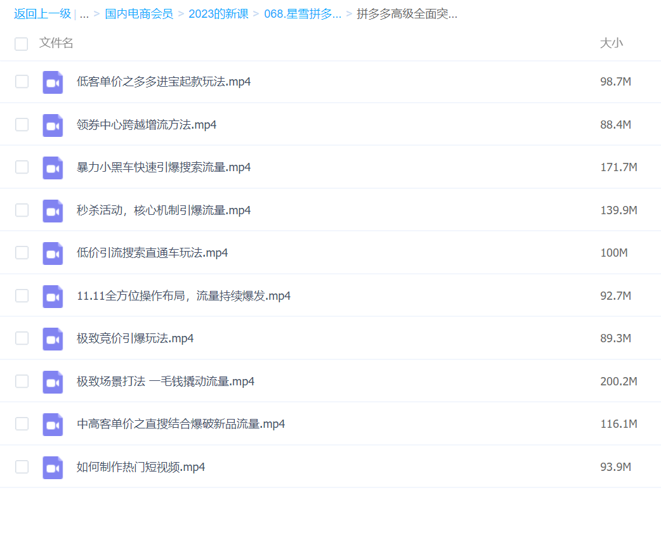Click video icon for 极致场景打法 file
Image resolution: width=661 pixels, height=540 pixels.
53,382
